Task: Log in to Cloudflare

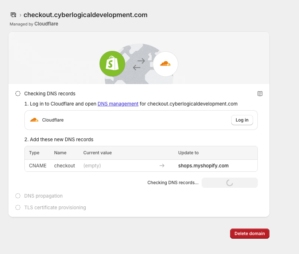Action: [x=242, y=120]
